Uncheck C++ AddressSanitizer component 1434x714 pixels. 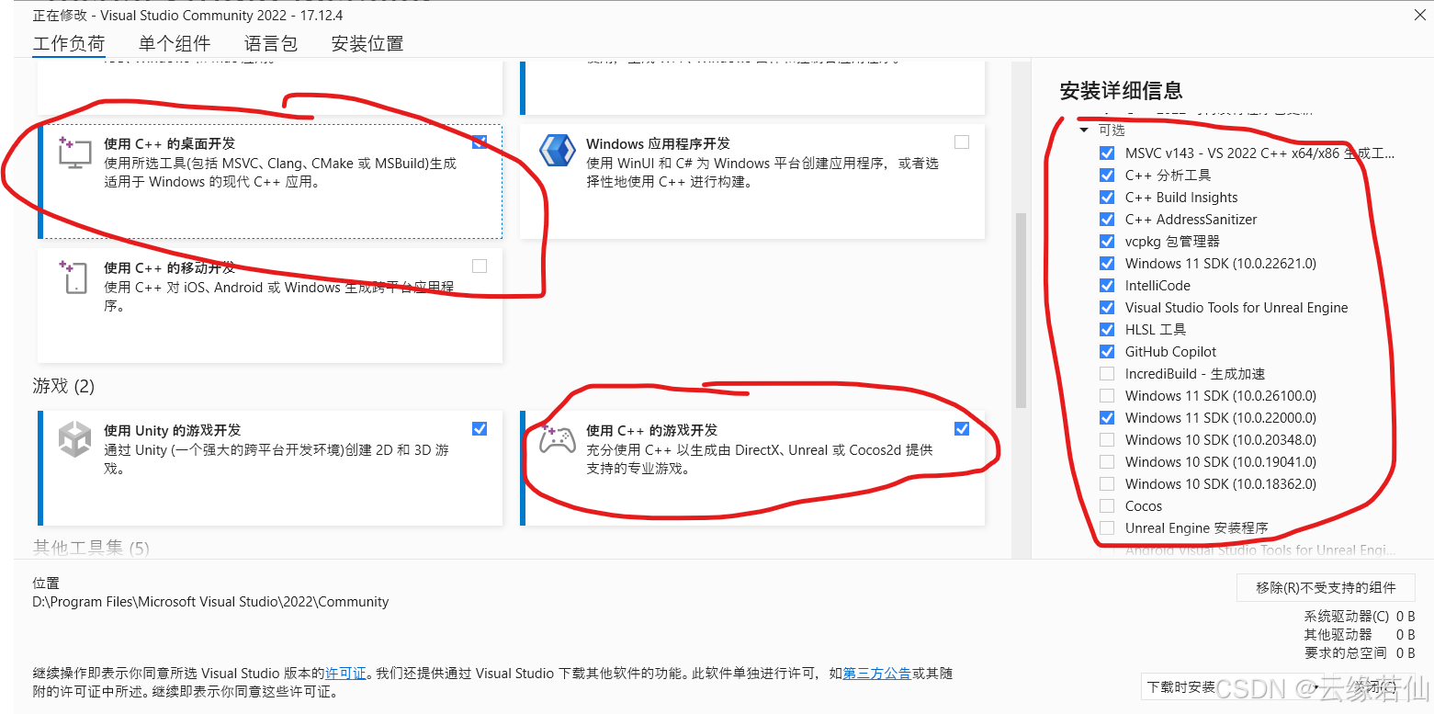(x=1107, y=219)
